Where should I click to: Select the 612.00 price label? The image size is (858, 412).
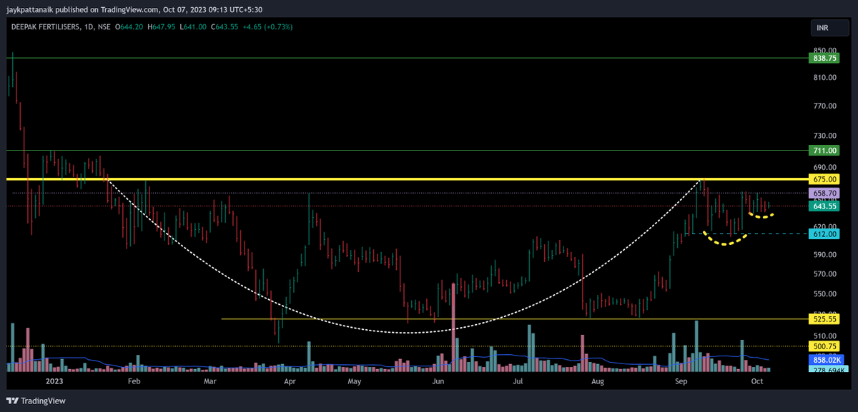[825, 233]
